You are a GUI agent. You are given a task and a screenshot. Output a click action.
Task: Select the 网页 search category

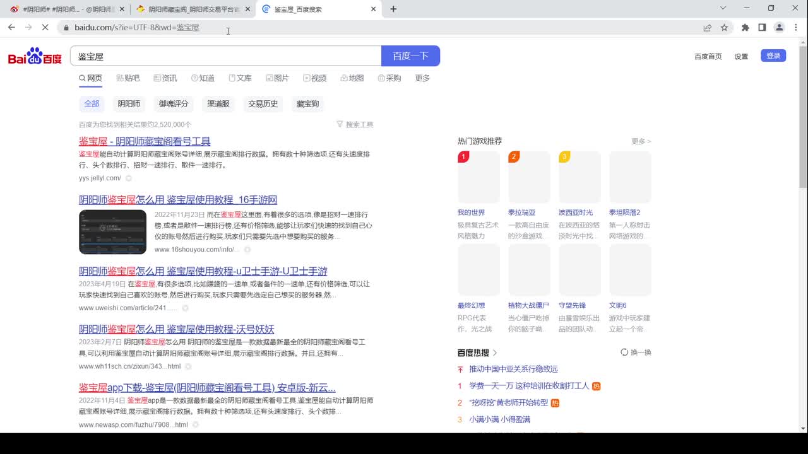90,78
